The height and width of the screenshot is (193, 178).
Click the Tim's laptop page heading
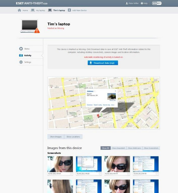coord(59,24)
